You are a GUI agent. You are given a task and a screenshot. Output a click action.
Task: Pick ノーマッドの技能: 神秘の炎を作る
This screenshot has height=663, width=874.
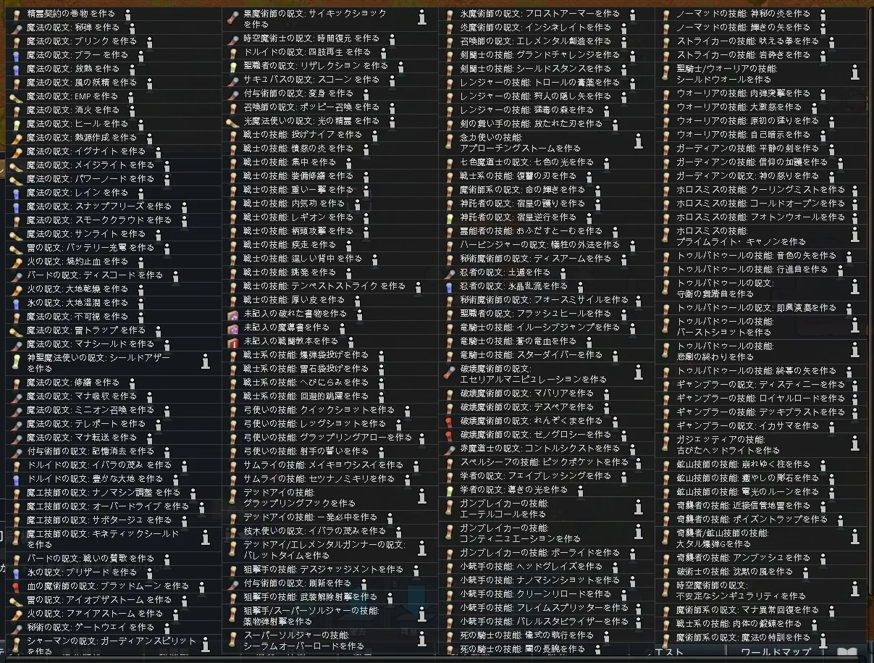pos(742,14)
